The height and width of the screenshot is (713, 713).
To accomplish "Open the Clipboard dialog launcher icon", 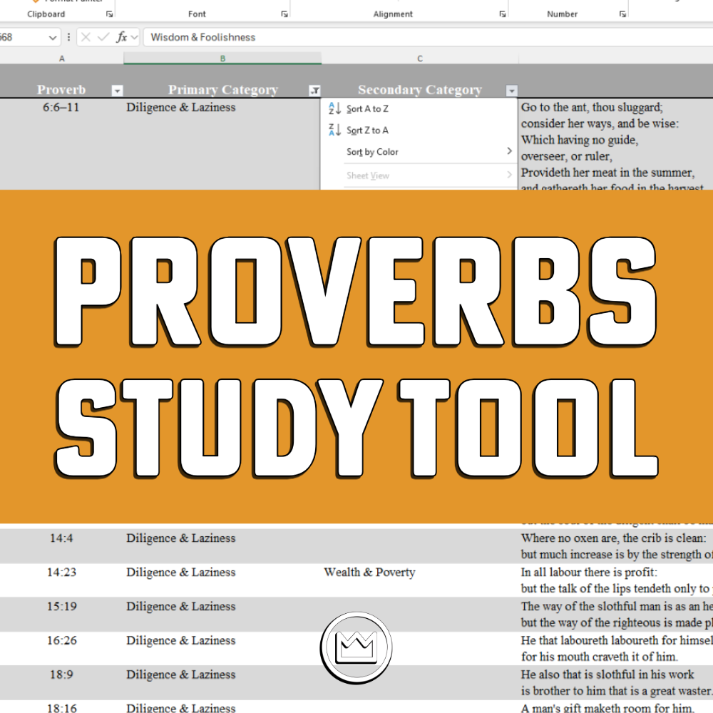I will pos(111,14).
